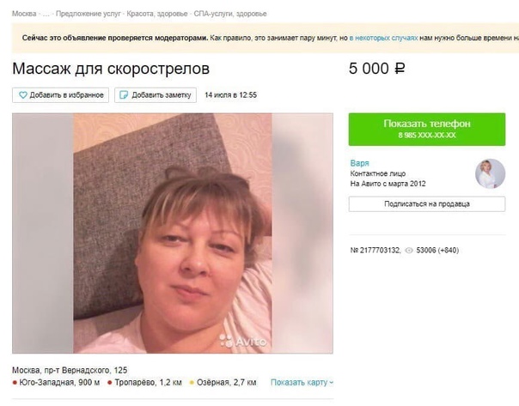The width and height of the screenshot is (519, 406).
Task: Click the Avito watermark logo on the photo
Action: [x=243, y=341]
